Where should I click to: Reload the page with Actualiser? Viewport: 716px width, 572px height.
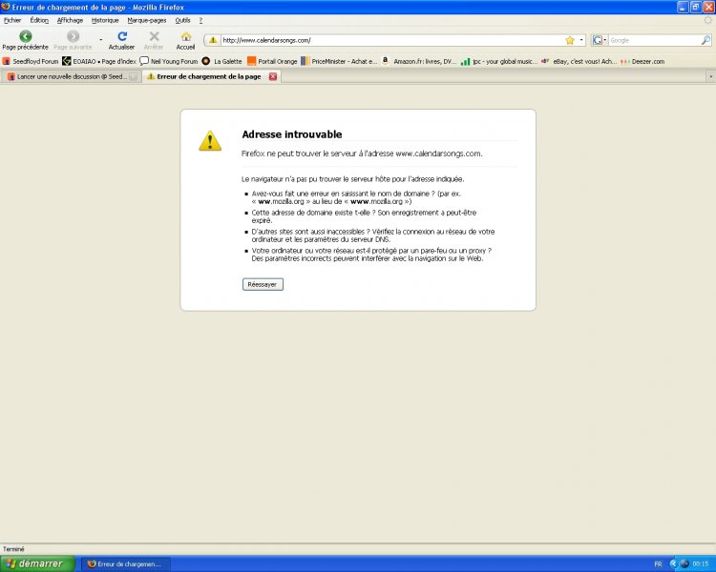[x=121, y=37]
